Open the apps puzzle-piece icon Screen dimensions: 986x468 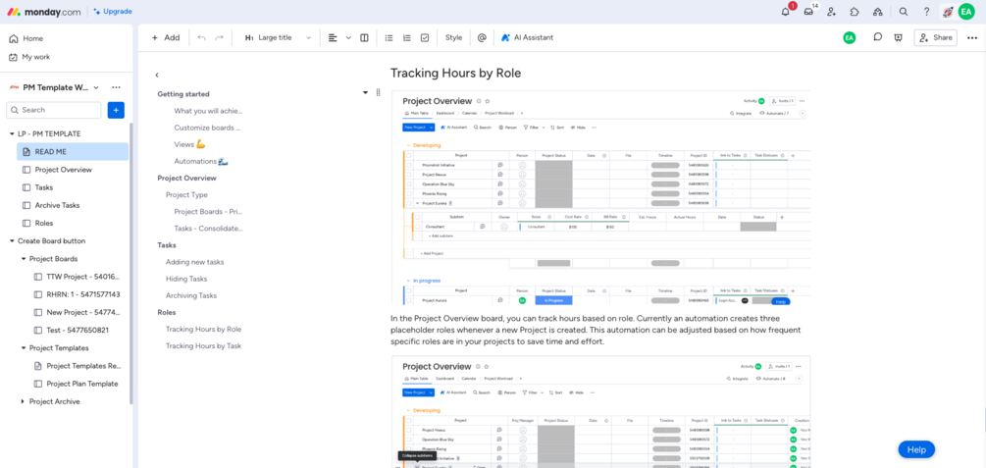[x=855, y=12]
